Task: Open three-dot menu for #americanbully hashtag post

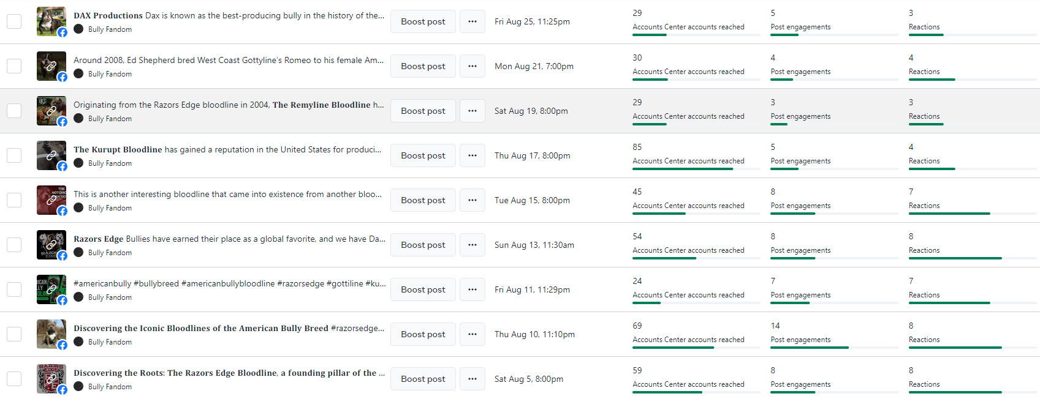Action: [472, 289]
